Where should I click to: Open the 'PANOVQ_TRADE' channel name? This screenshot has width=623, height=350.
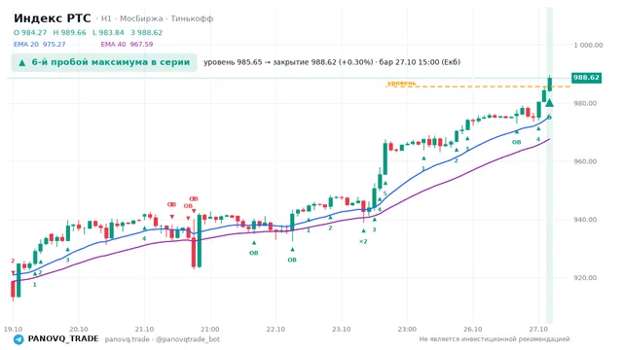click(x=63, y=339)
